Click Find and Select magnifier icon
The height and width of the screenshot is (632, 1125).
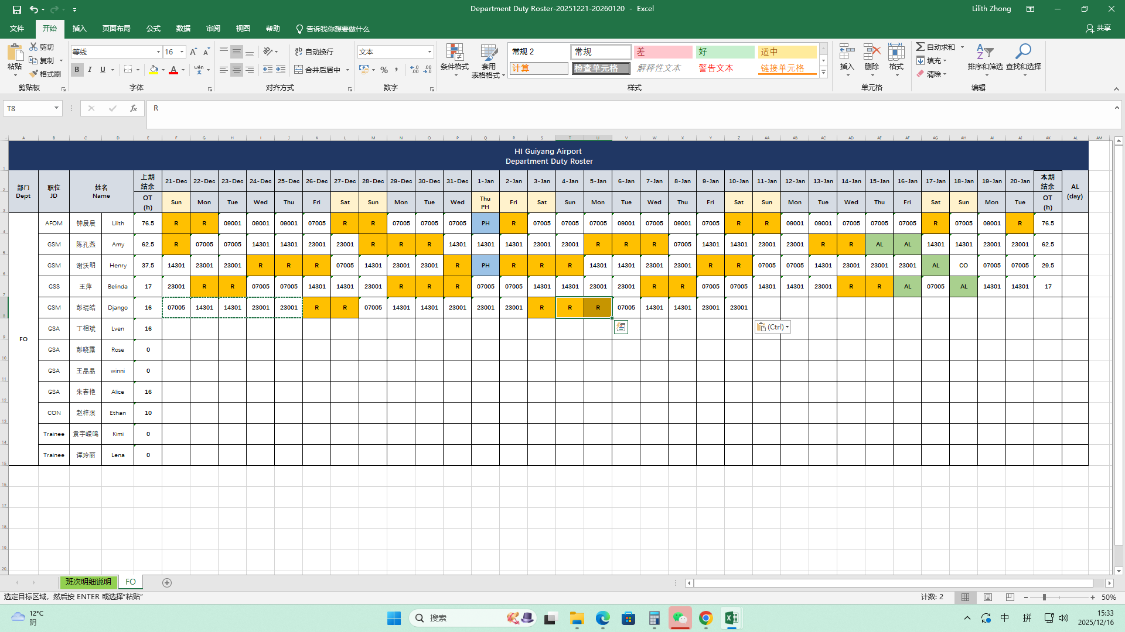[x=1023, y=53]
